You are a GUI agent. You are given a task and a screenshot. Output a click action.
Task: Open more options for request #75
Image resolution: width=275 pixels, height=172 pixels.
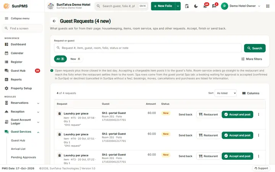(258, 114)
